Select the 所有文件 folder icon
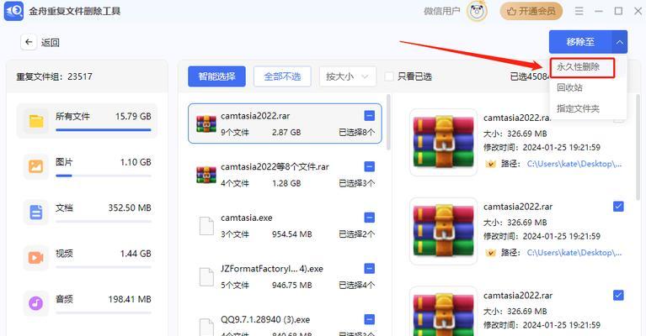Viewport: 646px width, 336px height. pos(36,121)
